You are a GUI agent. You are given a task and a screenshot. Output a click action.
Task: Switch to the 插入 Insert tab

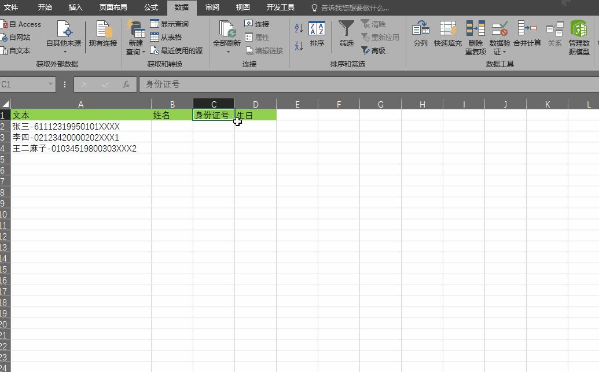pyautogui.click(x=75, y=8)
